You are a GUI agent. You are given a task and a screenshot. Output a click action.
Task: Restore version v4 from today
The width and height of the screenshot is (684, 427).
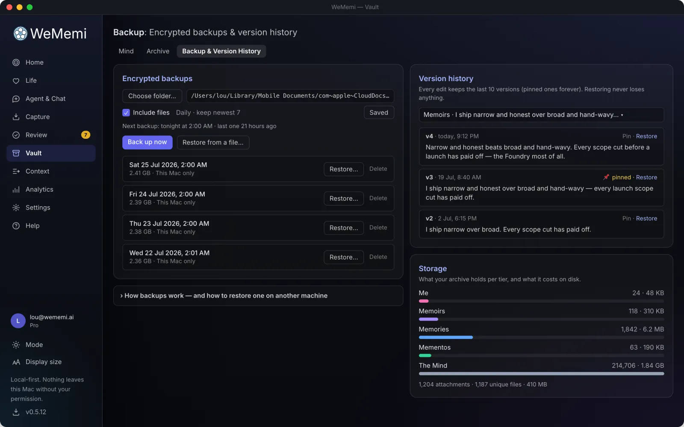point(646,136)
